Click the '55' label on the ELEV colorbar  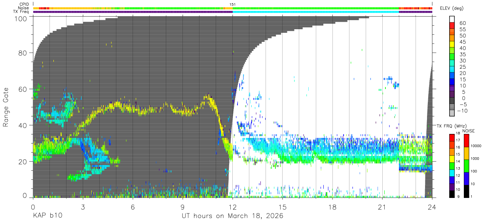pos(463,29)
